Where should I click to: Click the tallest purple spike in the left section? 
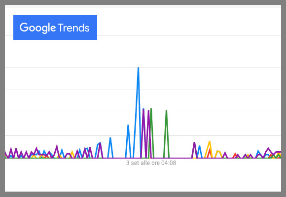57,145
